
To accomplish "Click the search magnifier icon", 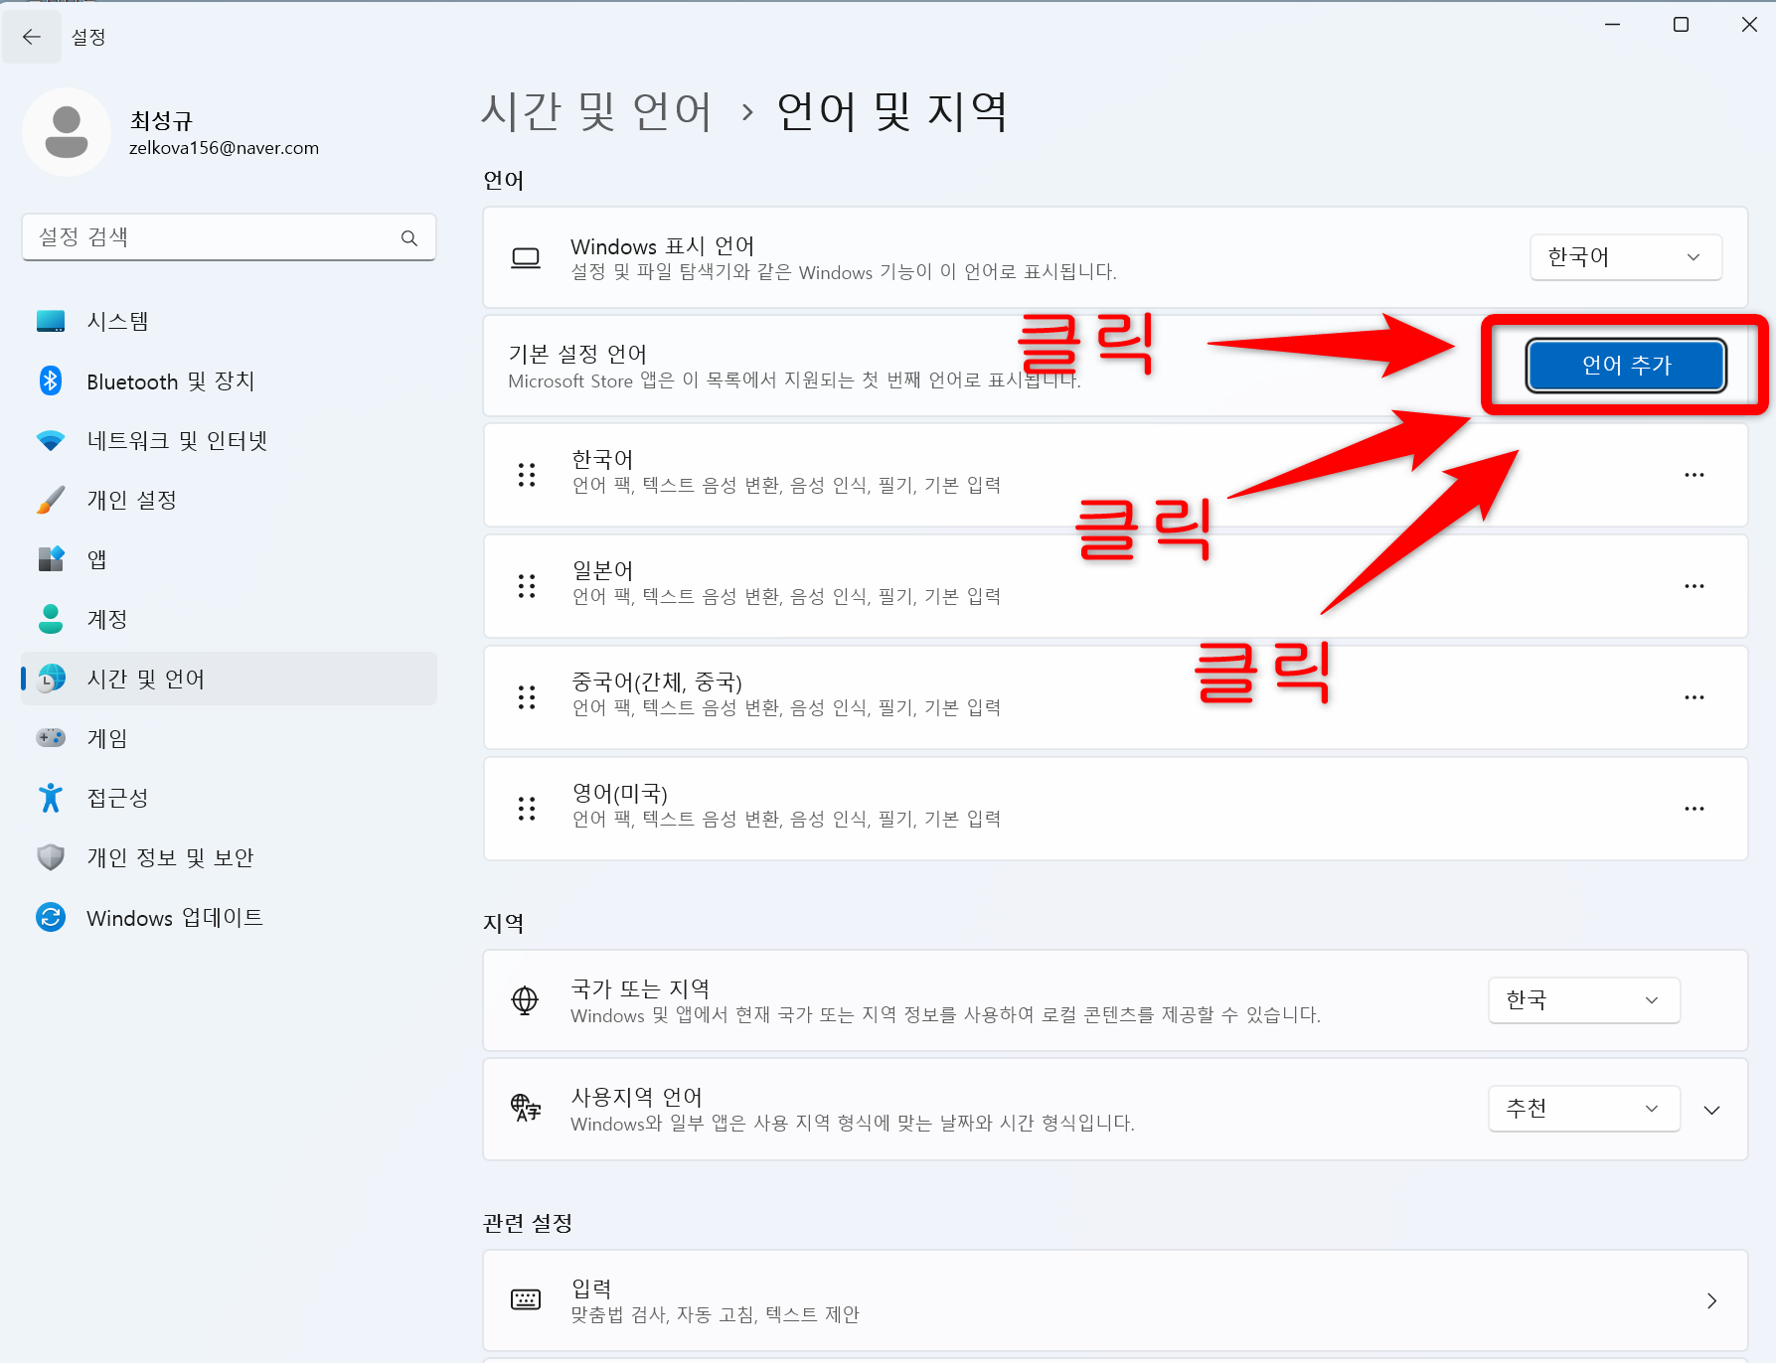I will [x=409, y=237].
